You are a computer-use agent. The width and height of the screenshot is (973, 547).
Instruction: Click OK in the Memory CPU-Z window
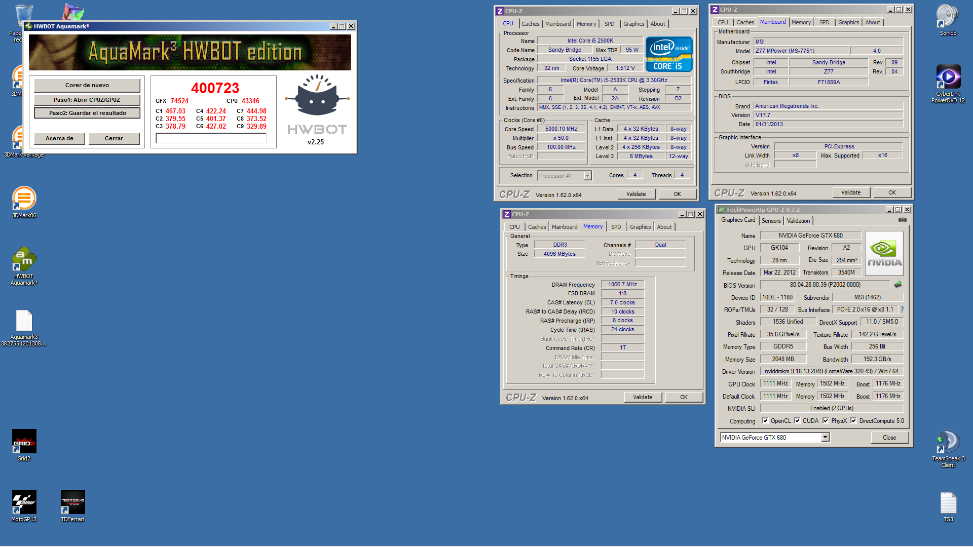pos(684,397)
